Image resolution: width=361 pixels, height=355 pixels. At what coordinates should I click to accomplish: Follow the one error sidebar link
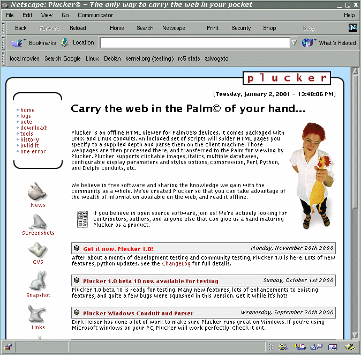(33, 151)
